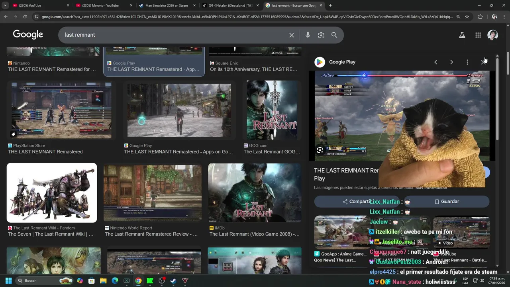Open The Seven Last Remnant Wiki image
Screen dimensions: 510x287
52,193
